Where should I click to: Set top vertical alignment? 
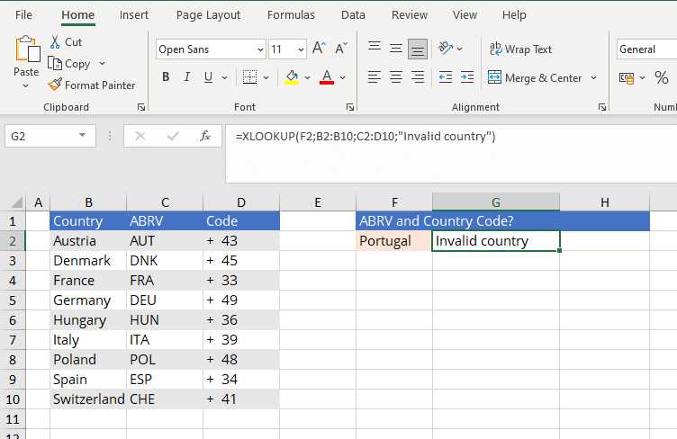pyautogui.click(x=375, y=49)
